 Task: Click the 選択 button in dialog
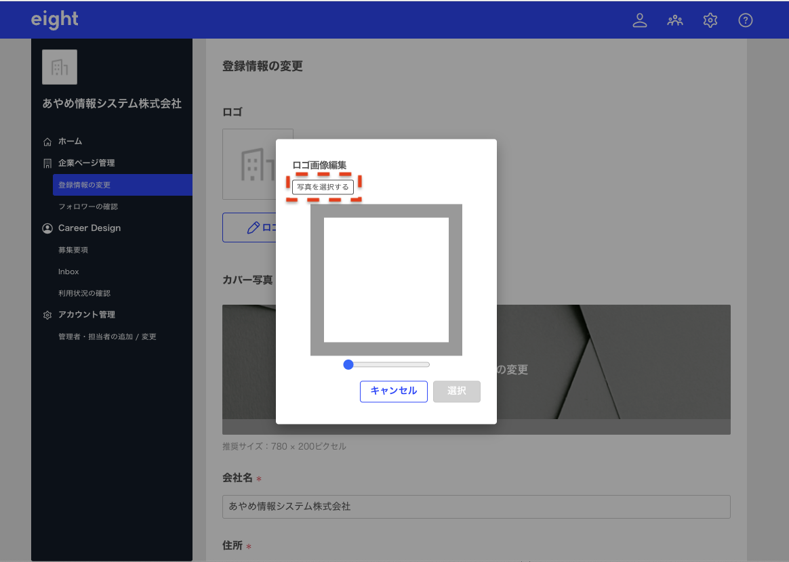coord(457,391)
